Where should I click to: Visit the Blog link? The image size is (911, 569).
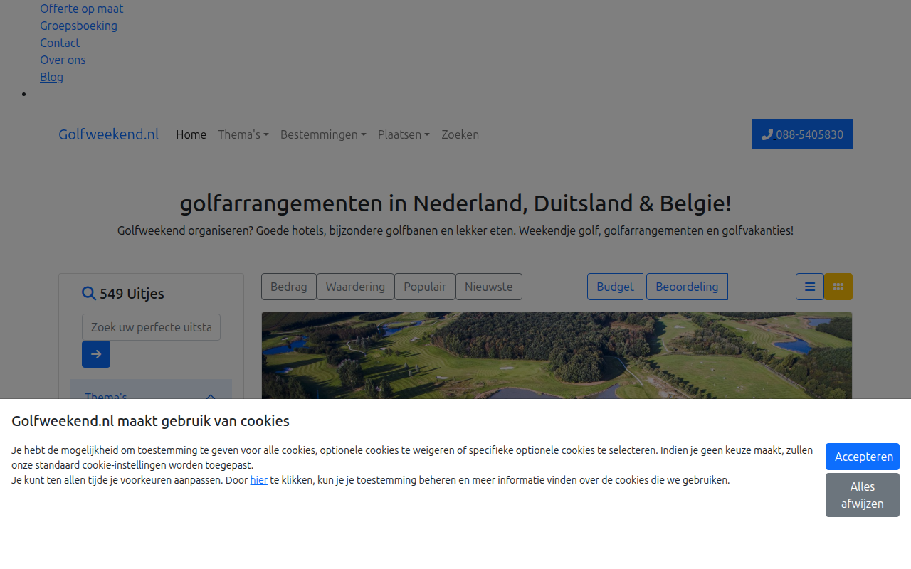(51, 77)
